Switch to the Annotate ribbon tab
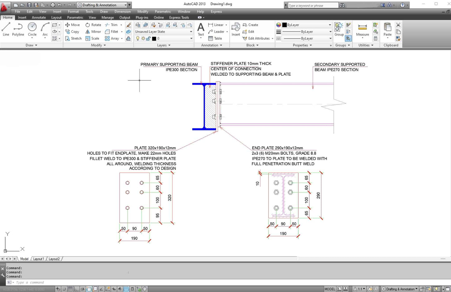This screenshot has width=451, height=292. 39,18
